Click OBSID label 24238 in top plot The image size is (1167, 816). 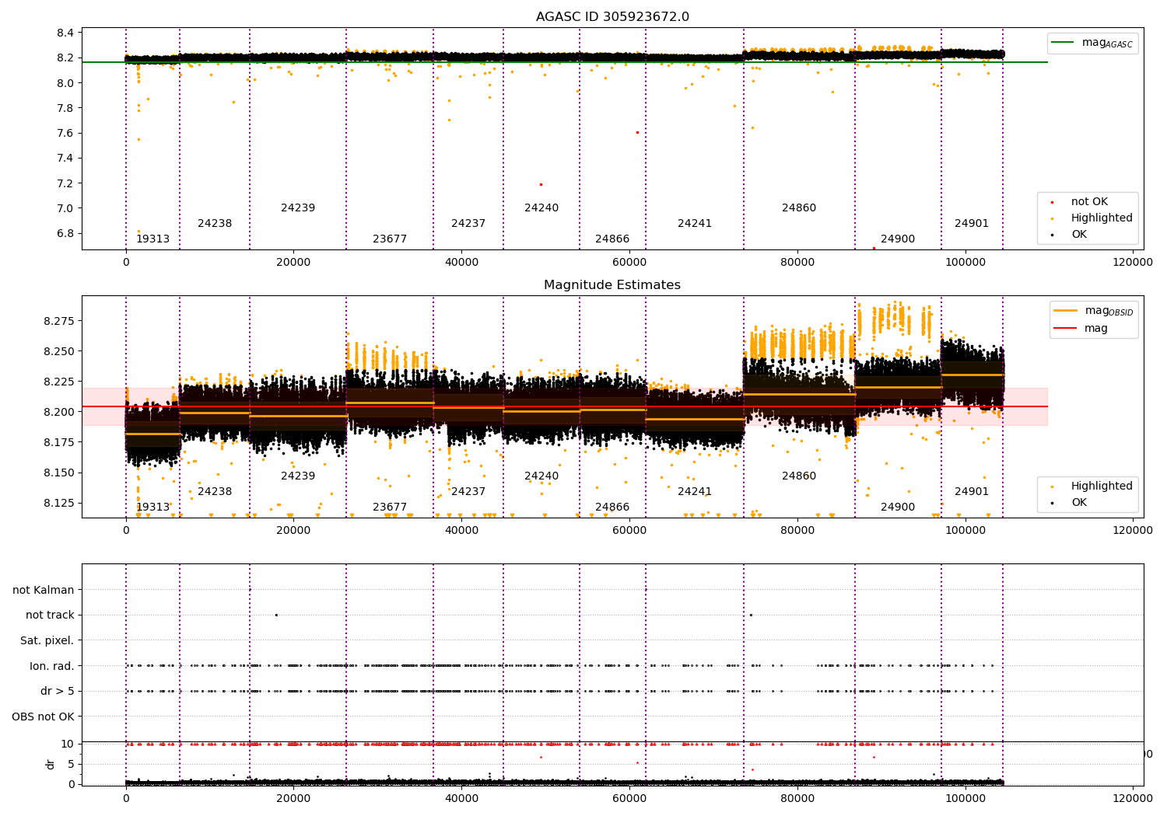(x=215, y=224)
